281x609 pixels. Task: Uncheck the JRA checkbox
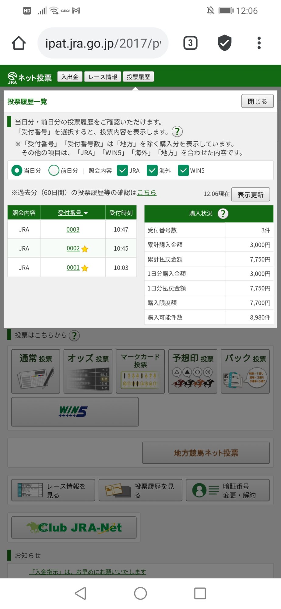click(x=122, y=171)
